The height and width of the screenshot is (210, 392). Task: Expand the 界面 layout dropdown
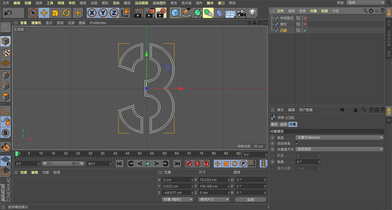click(x=365, y=3)
